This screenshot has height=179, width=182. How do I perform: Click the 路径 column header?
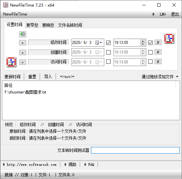click(8, 86)
